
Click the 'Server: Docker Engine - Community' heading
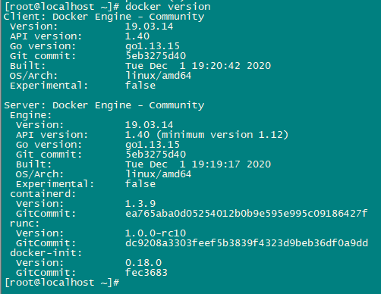(104, 105)
